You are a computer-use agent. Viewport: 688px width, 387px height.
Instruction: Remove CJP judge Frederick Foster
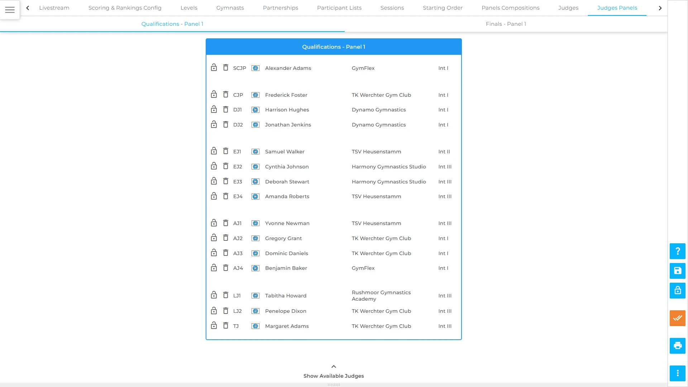(x=226, y=94)
